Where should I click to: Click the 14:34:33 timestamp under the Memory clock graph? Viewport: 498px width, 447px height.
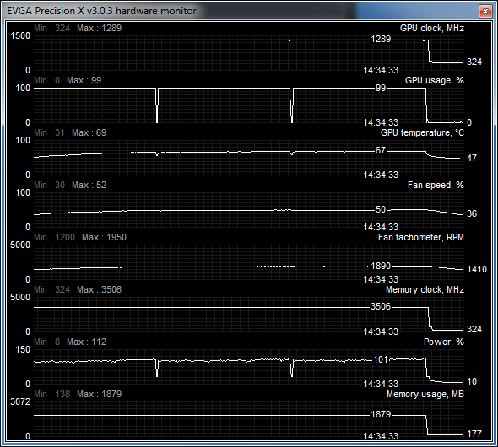click(x=381, y=331)
